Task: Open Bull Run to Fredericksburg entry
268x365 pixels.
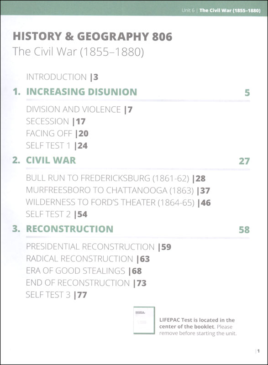Action: click(116, 178)
